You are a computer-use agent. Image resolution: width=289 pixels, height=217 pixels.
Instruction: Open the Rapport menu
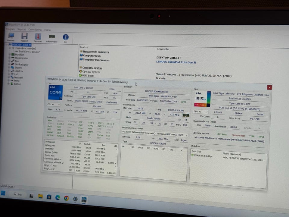(x=22, y=29)
